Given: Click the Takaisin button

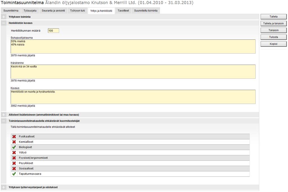Looking at the screenshot, I should click(x=273, y=30).
